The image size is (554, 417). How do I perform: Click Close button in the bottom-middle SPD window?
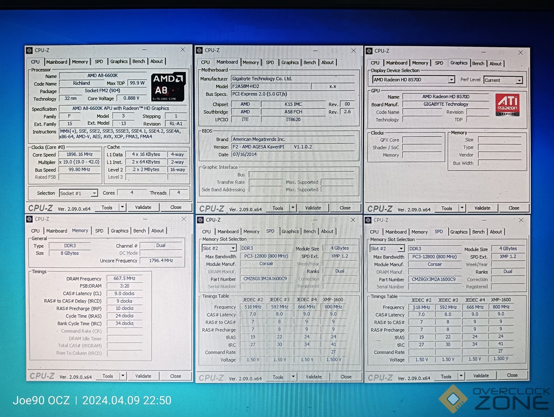coord(346,377)
